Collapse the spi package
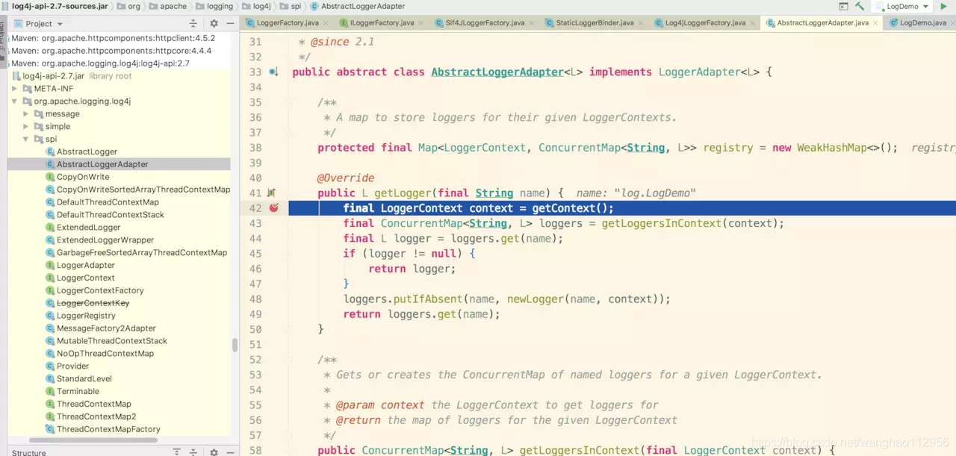The image size is (956, 456). click(x=25, y=139)
